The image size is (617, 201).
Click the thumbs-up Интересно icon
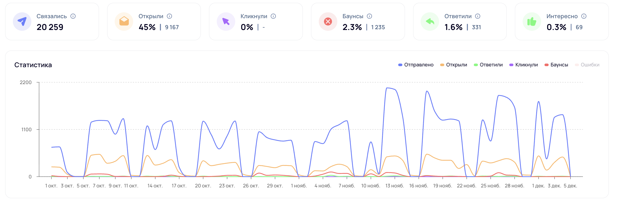tap(532, 22)
